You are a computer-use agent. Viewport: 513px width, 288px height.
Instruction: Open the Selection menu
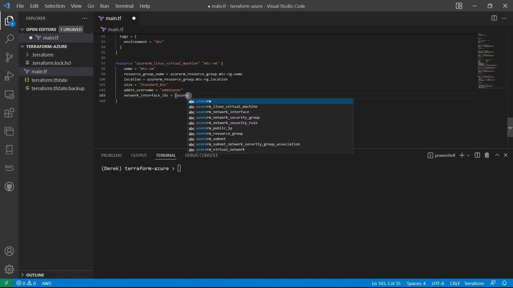point(55,6)
